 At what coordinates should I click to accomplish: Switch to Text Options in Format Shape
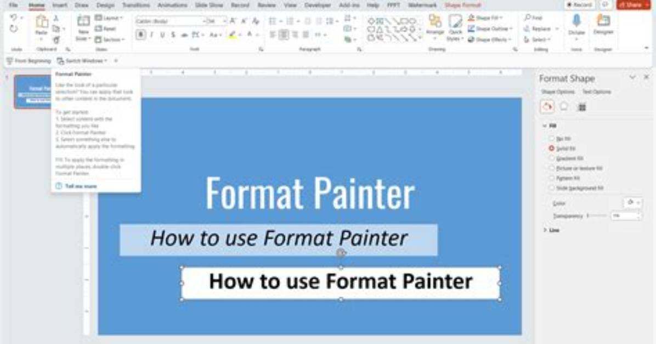[597, 92]
